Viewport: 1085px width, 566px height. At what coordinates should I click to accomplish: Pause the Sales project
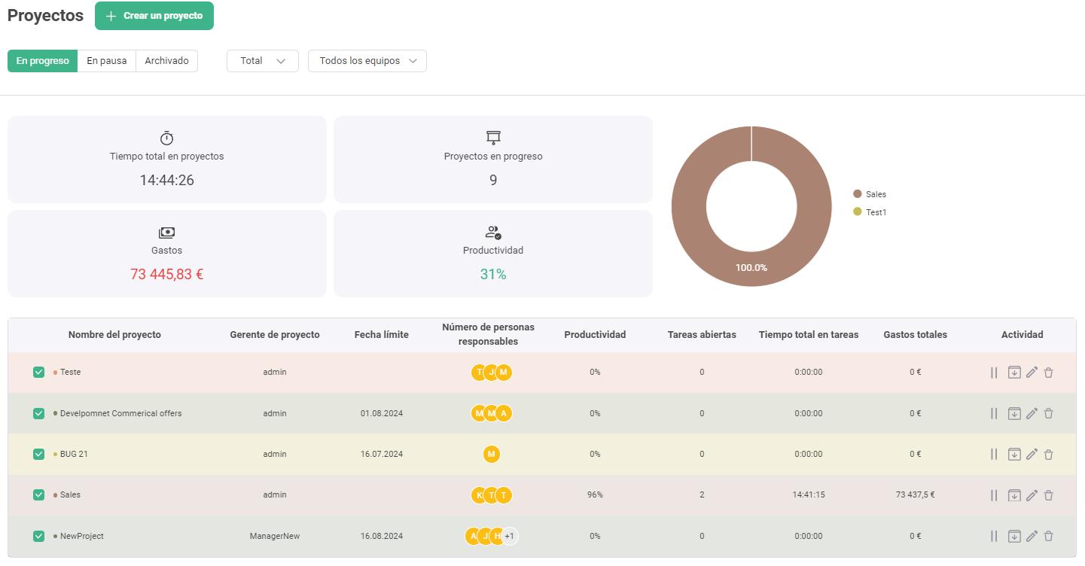coord(994,495)
